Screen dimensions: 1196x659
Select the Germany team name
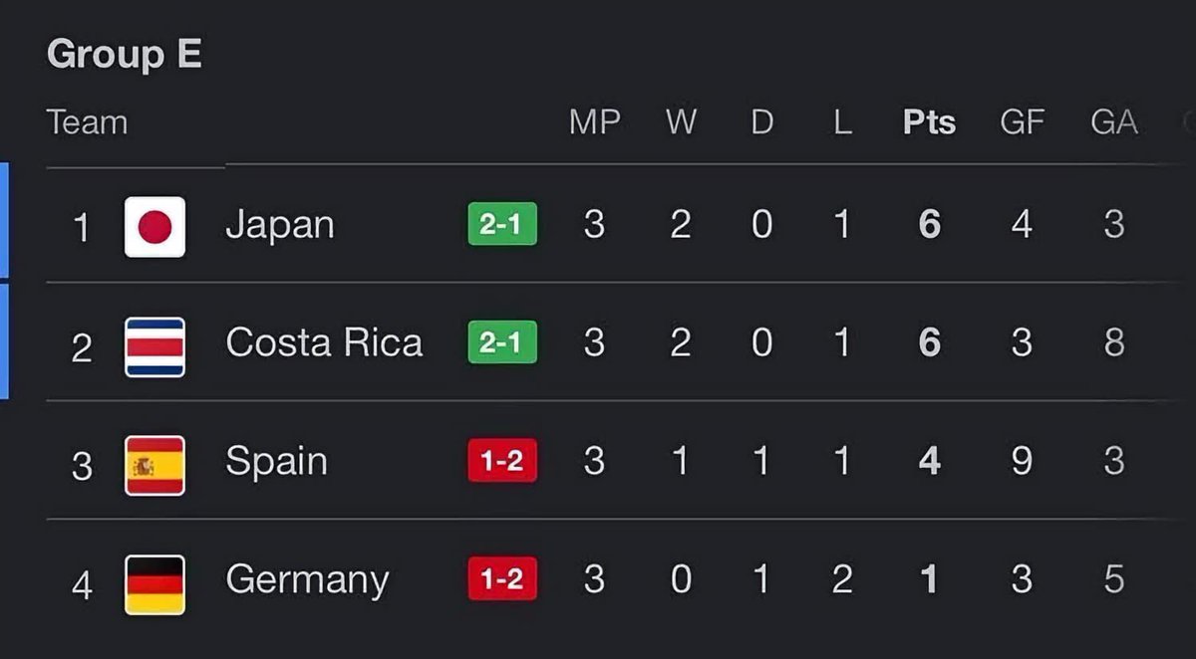(x=307, y=580)
